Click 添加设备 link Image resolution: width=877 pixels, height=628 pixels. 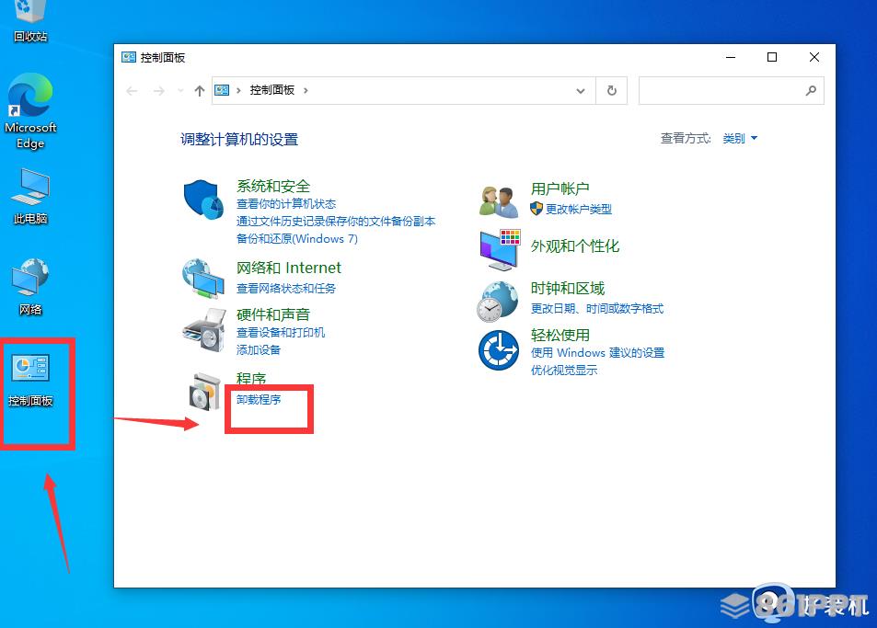tap(259, 349)
